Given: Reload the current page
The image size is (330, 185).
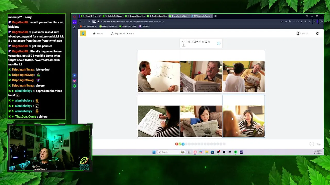Looking at the screenshot, I should (89, 21).
